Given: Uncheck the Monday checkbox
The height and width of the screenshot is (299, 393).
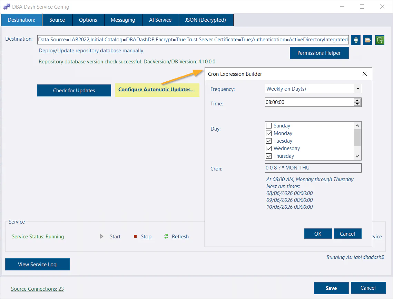Looking at the screenshot, I should (x=269, y=133).
